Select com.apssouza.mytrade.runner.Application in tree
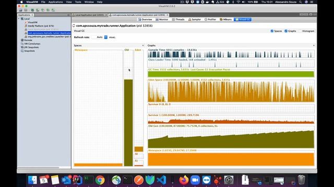This screenshot has height=187, width=334. 49,33
